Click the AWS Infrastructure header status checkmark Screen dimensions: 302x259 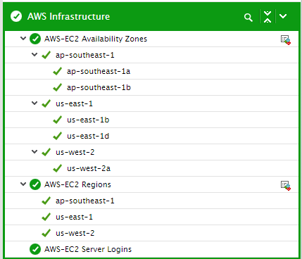pyautogui.click(x=16, y=16)
